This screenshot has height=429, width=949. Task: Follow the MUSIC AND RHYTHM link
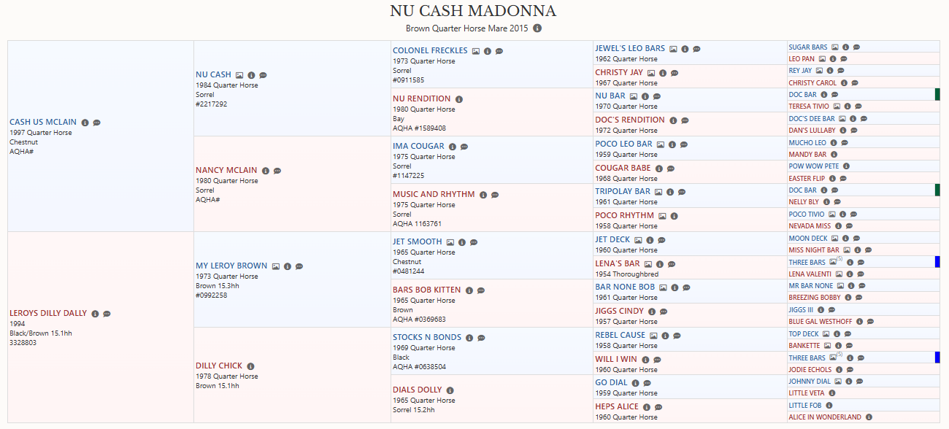point(434,194)
